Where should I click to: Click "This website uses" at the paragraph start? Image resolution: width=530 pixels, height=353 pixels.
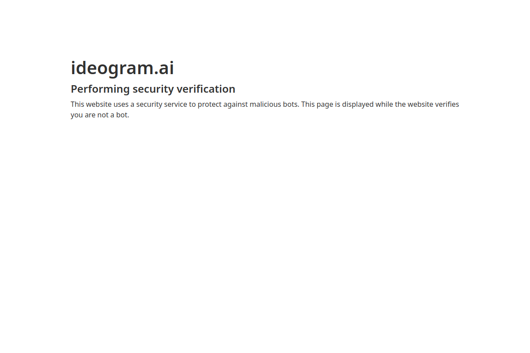coord(99,105)
